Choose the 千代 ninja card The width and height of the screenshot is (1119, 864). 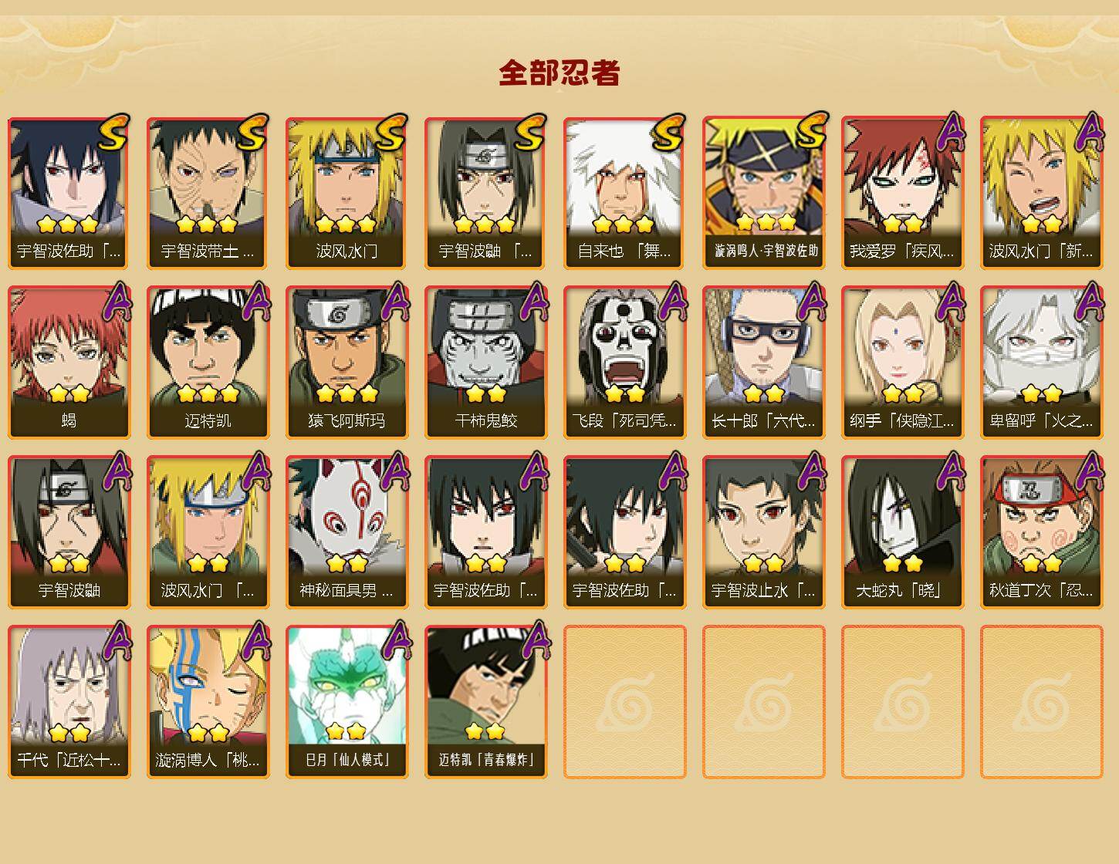(69, 702)
